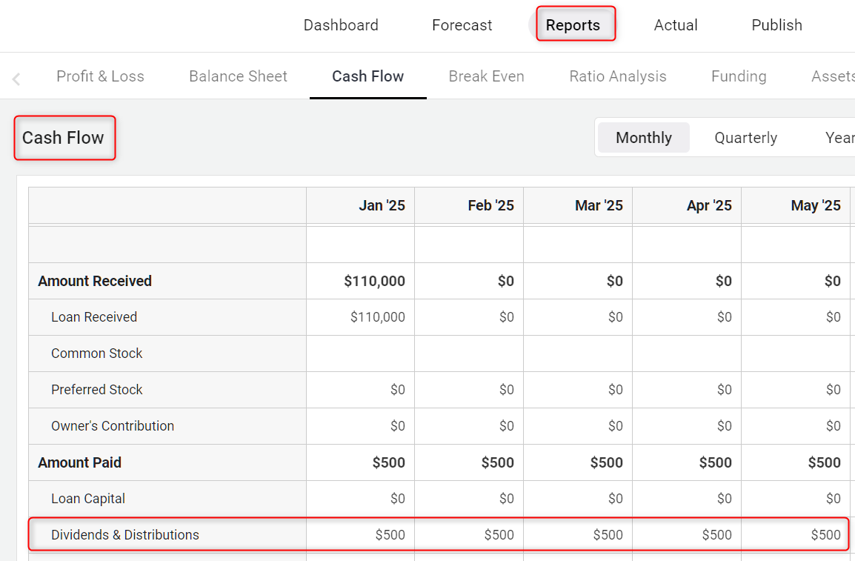Open the Actual section
855x561 pixels.
coord(676,25)
